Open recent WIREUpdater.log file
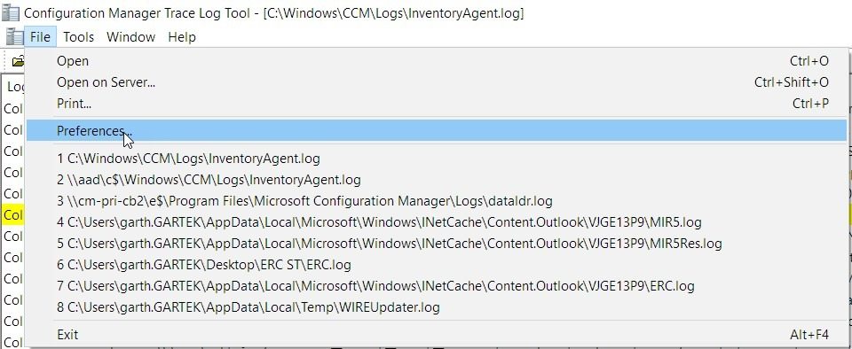The image size is (852, 349). pyautogui.click(x=437, y=308)
